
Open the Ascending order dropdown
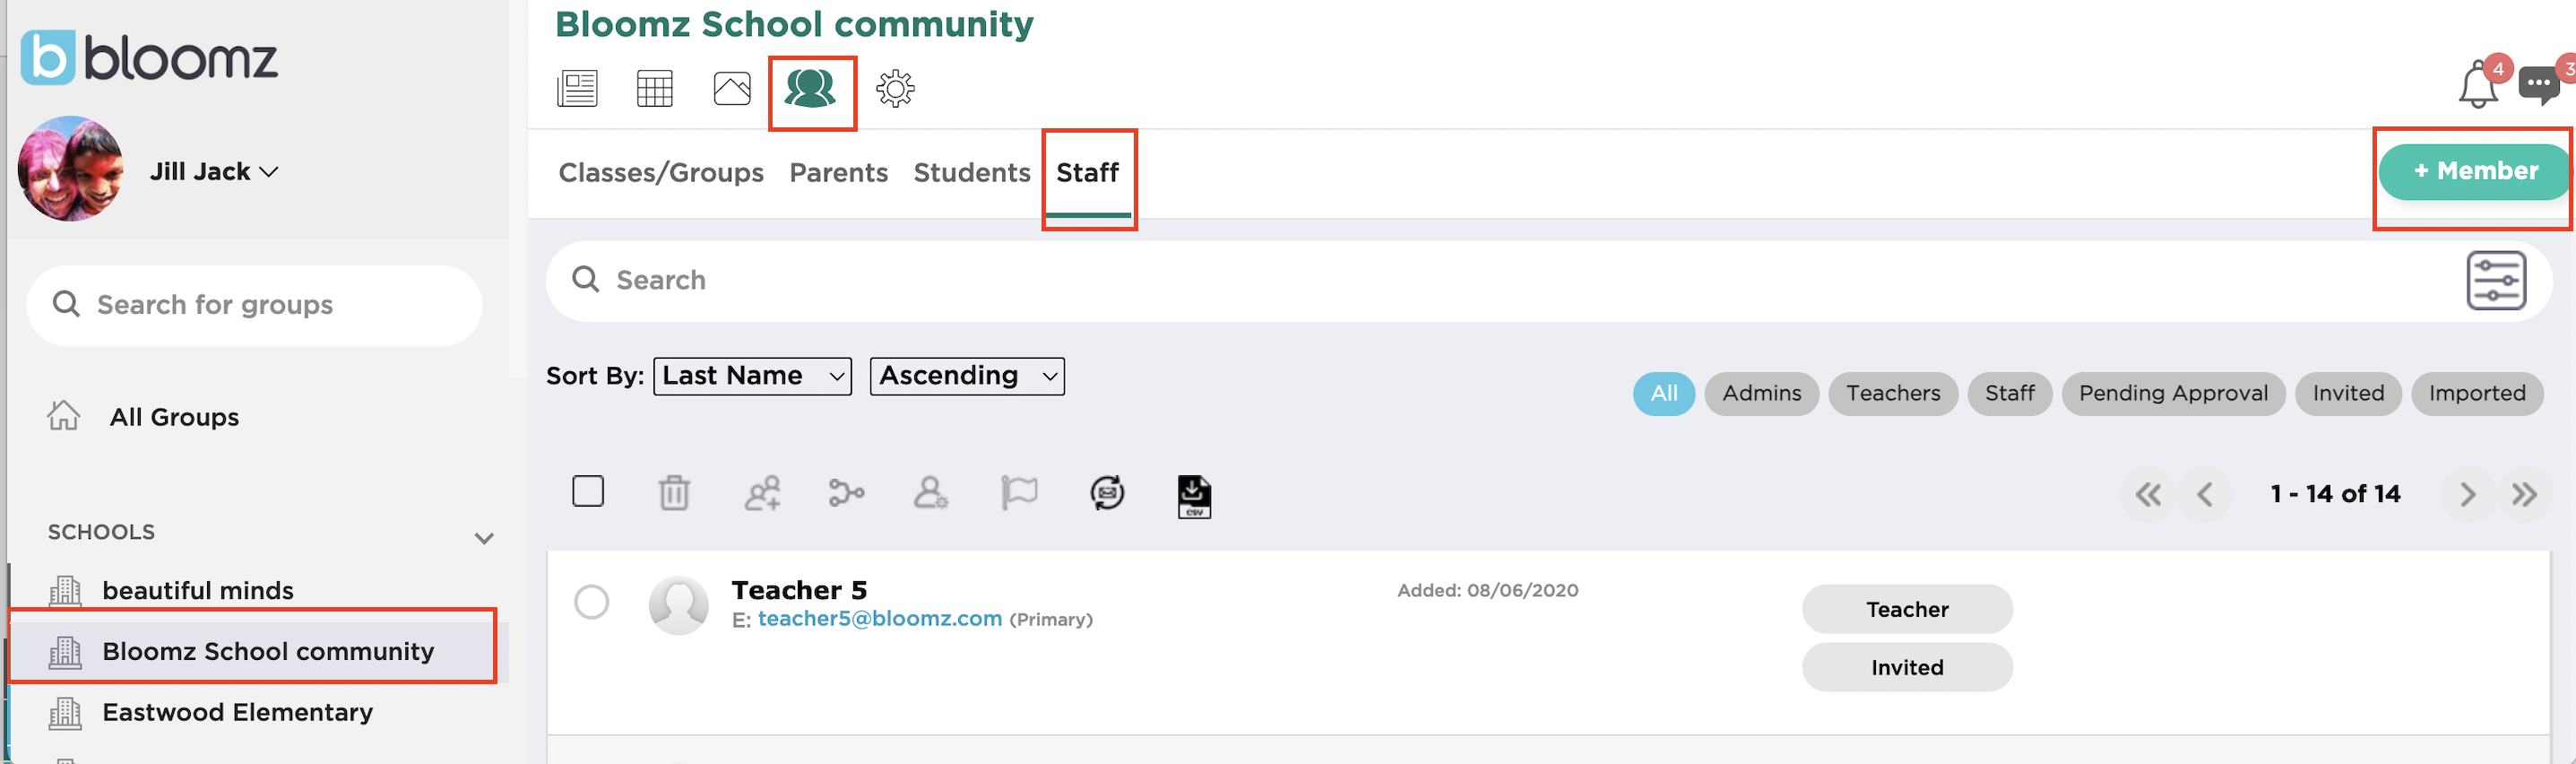point(967,376)
